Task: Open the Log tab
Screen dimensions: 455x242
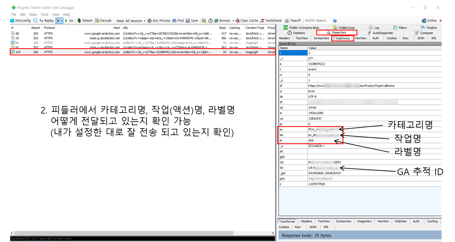Action: click(x=374, y=28)
